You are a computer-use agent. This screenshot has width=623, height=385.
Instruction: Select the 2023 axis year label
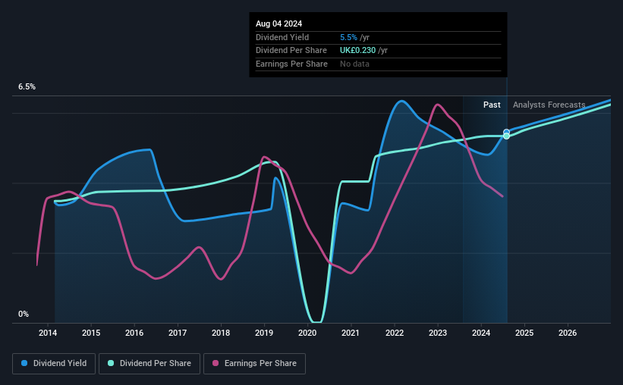(438, 333)
